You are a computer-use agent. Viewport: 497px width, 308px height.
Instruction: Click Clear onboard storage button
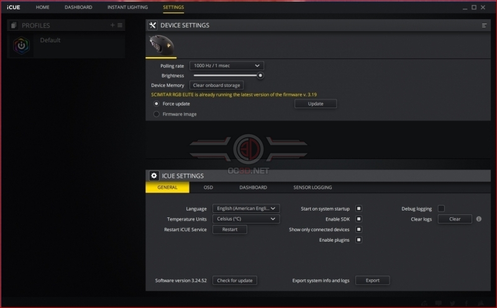[x=216, y=85]
